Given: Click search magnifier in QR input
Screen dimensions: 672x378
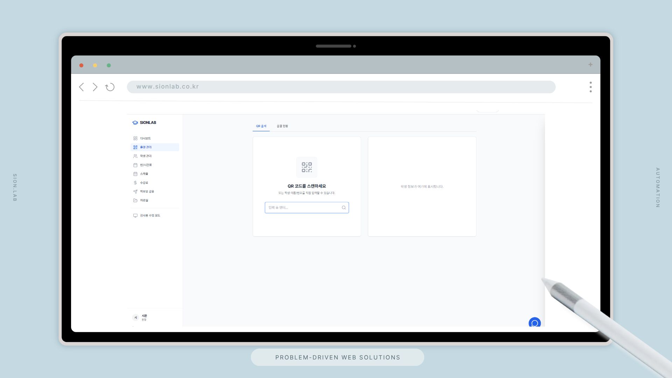Looking at the screenshot, I should tap(344, 208).
